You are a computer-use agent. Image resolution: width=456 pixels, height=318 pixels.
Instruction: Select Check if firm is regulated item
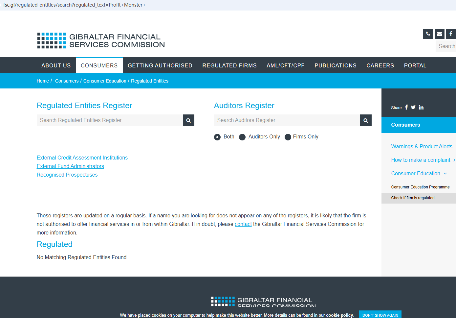(x=419, y=198)
